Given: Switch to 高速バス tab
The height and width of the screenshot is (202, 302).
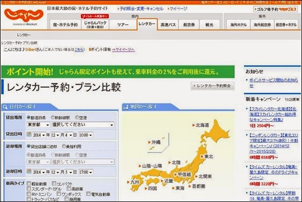Looking at the screenshot, I should coord(168,25).
